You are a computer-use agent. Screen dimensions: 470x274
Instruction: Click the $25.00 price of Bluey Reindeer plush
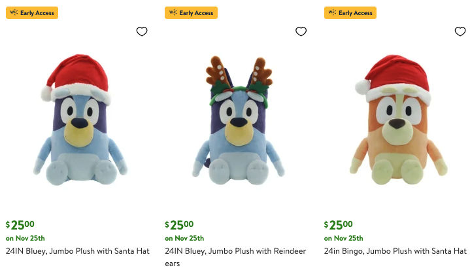pyautogui.click(x=179, y=225)
